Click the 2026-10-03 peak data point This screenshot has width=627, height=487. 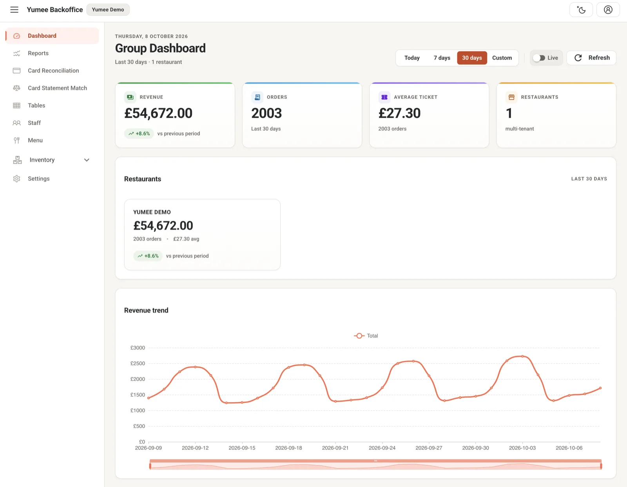pos(522,356)
